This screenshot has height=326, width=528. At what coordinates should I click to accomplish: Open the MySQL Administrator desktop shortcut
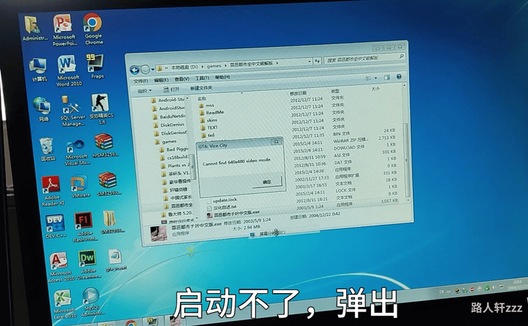(x=92, y=301)
